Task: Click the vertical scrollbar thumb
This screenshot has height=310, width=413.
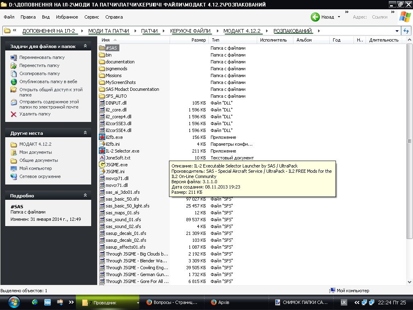Action: (409, 141)
